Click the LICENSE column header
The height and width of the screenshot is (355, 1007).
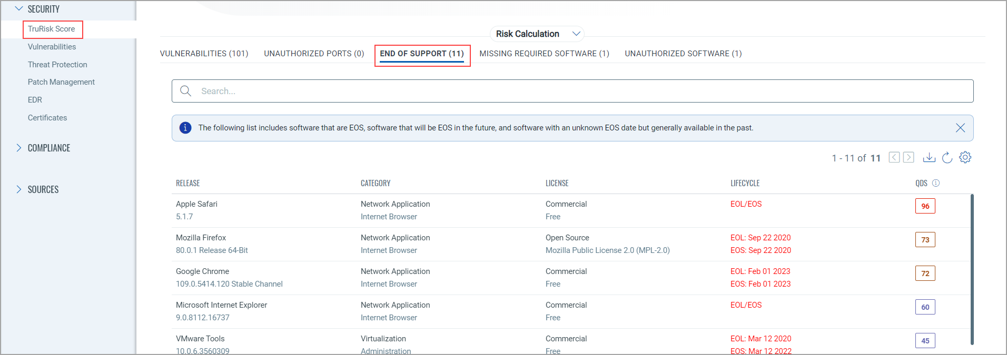click(x=557, y=183)
